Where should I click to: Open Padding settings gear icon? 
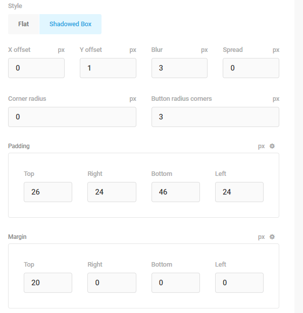tap(272, 146)
